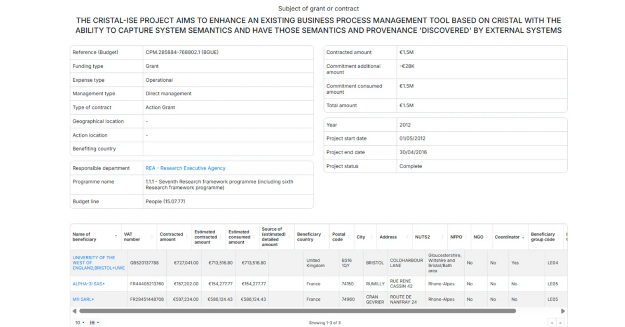Click the M1I SARL beneficiary link

click(83, 299)
